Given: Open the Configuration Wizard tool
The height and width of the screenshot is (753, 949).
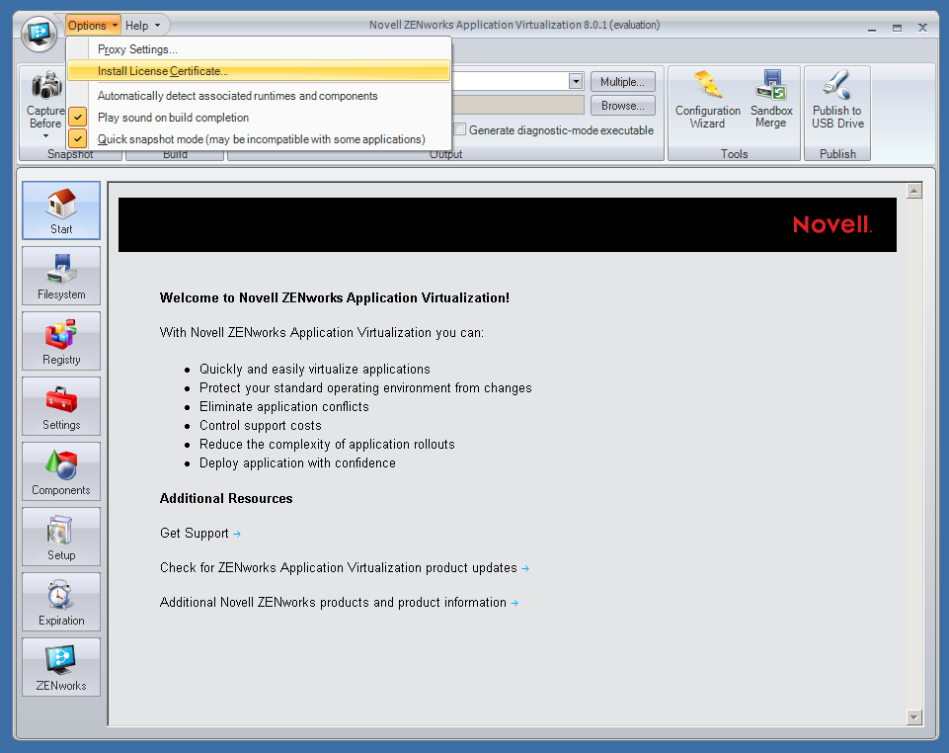Looking at the screenshot, I should [x=707, y=99].
